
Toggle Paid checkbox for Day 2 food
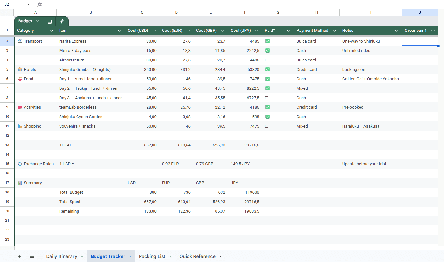tap(267, 88)
